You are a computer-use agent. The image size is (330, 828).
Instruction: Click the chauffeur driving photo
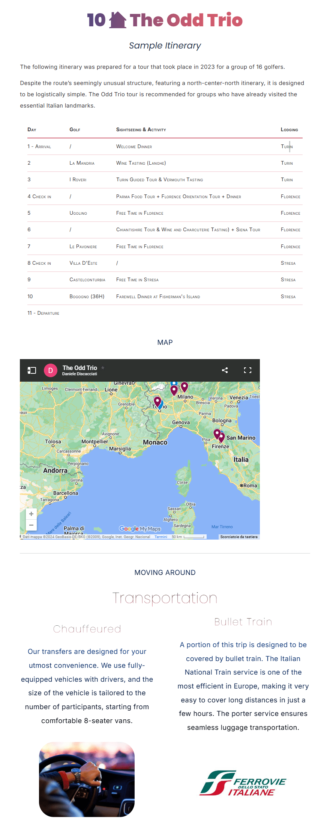pos(87,779)
